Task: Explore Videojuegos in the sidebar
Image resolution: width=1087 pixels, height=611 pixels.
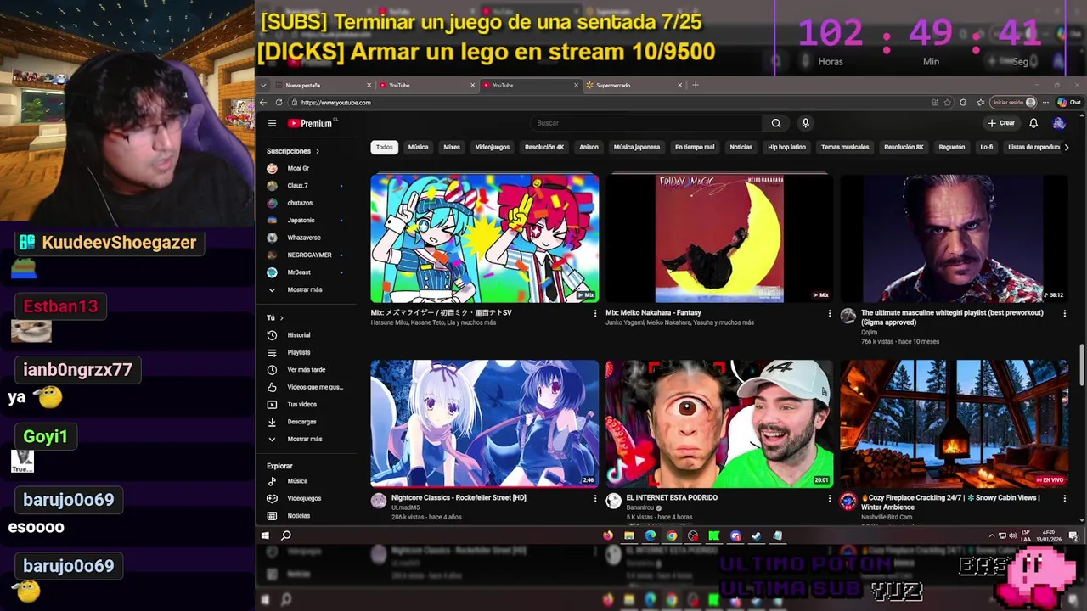Action: [304, 498]
